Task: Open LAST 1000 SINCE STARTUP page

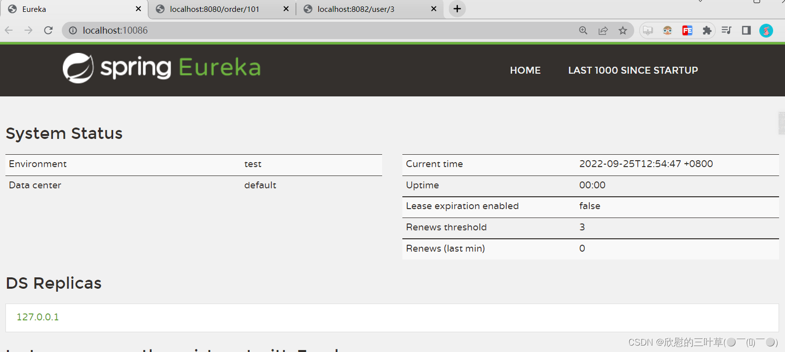Action: click(x=633, y=70)
